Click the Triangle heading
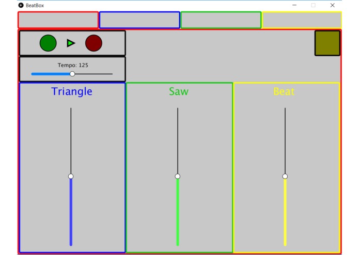The height and width of the screenshot is (255, 359). 72,91
